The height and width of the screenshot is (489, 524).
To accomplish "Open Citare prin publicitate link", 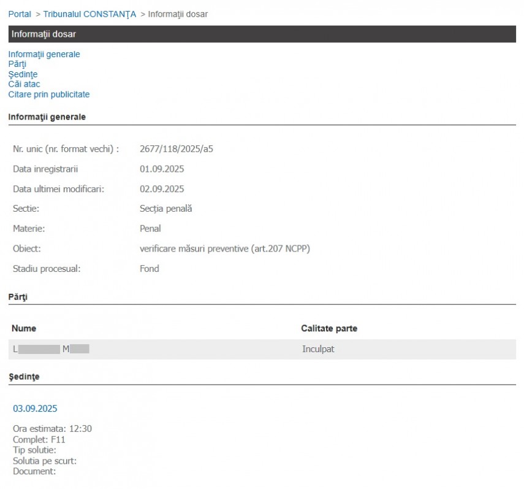I will (49, 94).
